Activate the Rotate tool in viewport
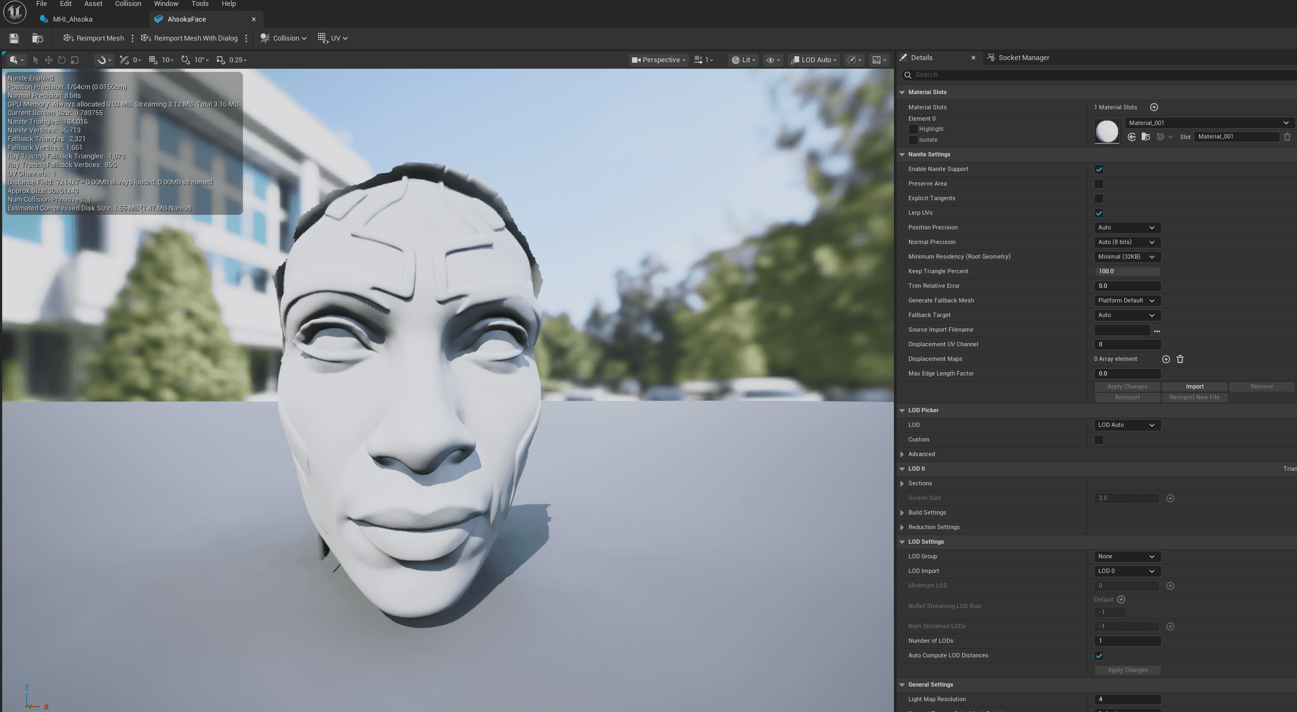1297x712 pixels. pos(62,60)
